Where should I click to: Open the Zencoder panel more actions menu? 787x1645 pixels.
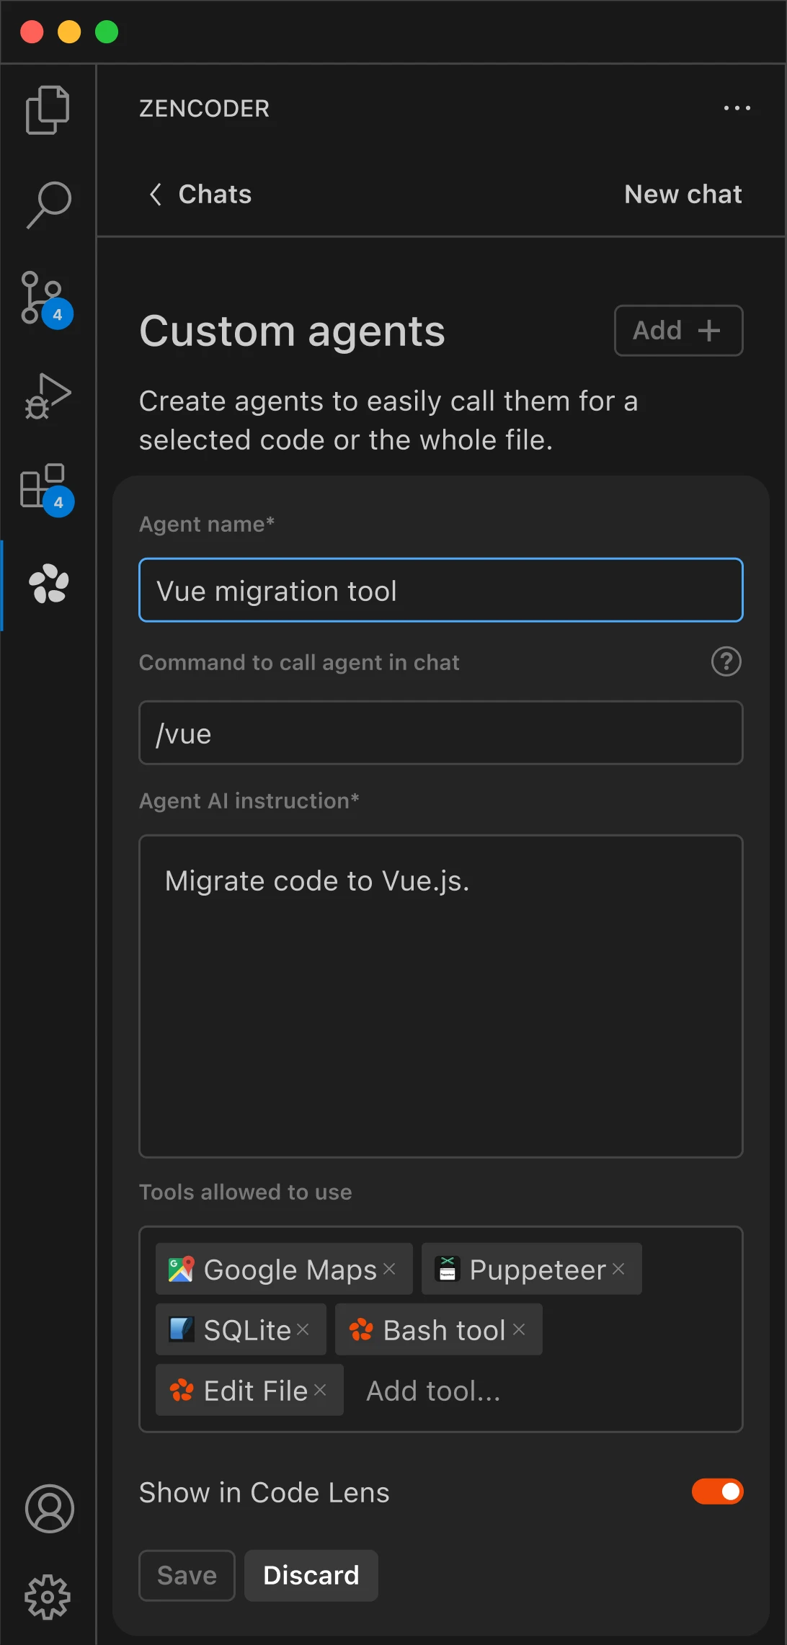(x=737, y=108)
